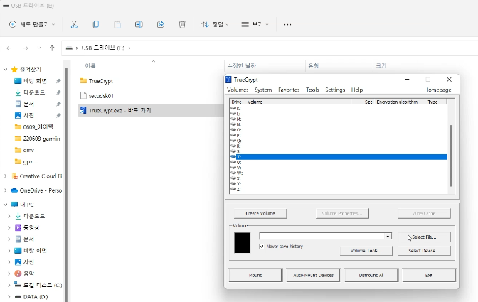Screen dimensions: 478x302
Task: Click the Share icon in Explorer toolbar
Action: coord(160,24)
